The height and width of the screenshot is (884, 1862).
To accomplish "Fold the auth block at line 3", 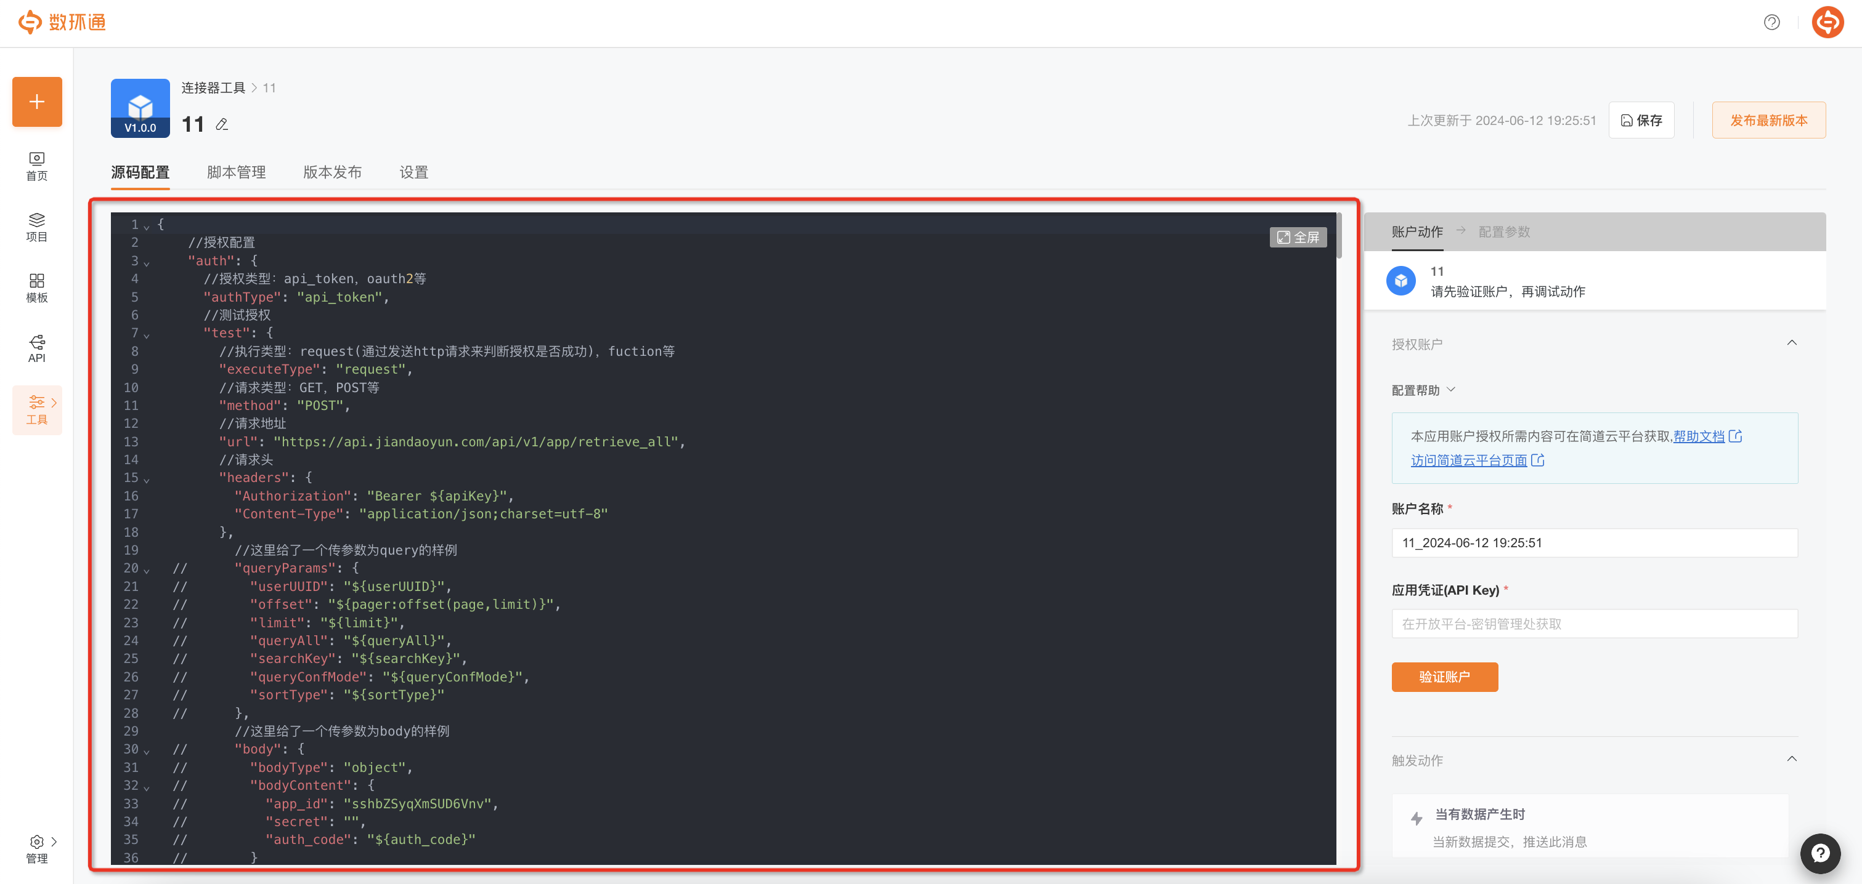I will [147, 263].
